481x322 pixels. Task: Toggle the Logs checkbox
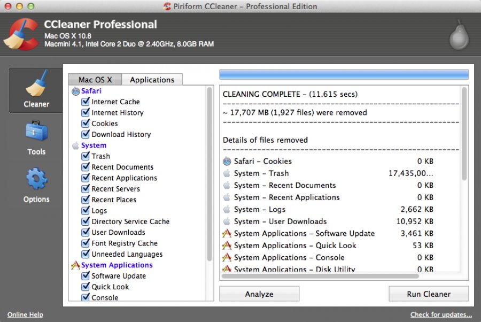86,210
